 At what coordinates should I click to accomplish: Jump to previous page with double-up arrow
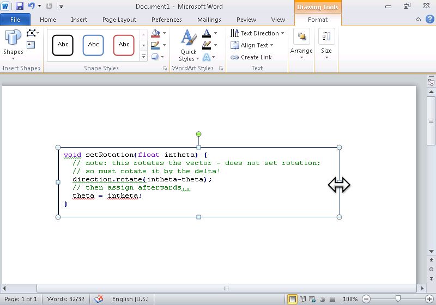431,260
